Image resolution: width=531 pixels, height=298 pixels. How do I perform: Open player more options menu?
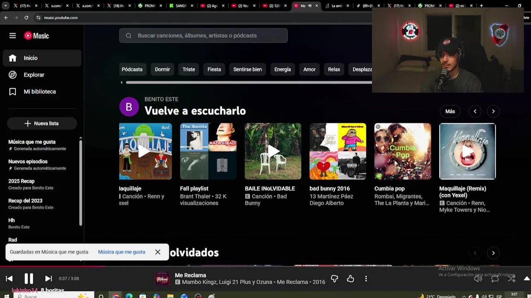(366, 279)
